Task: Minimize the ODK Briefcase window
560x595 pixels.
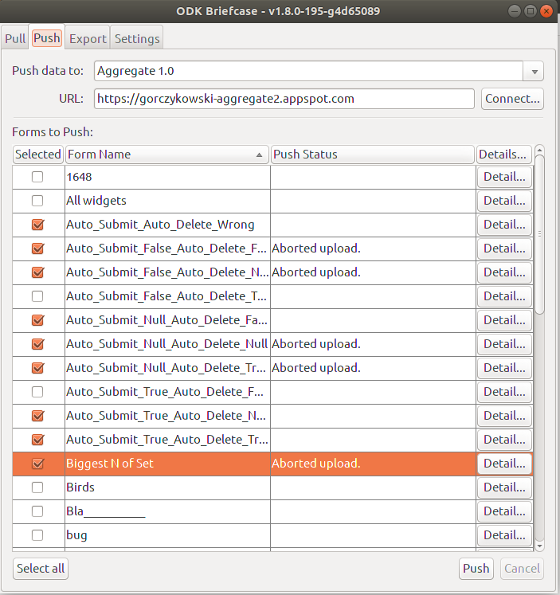Action: (x=514, y=11)
